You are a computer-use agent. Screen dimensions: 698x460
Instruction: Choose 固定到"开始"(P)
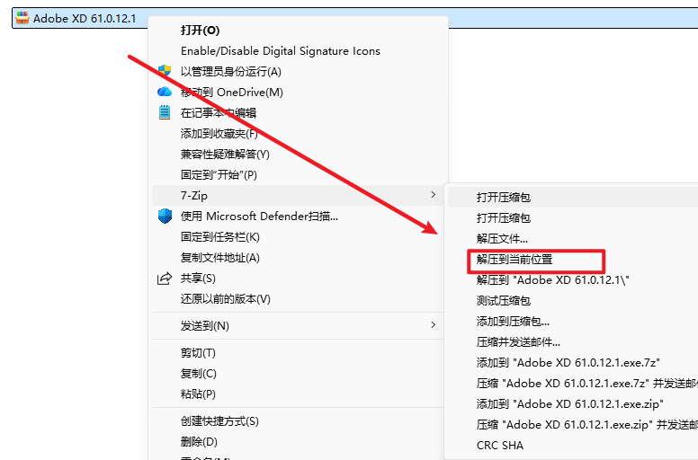[219, 174]
